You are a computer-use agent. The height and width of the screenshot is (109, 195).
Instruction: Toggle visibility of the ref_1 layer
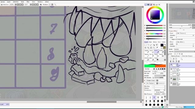[171, 78]
